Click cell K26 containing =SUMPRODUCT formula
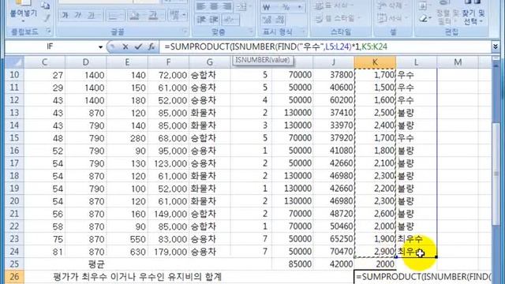Screen dimensions: 505x284 tap(423, 277)
